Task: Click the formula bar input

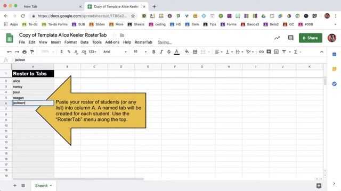Action: (x=169, y=60)
